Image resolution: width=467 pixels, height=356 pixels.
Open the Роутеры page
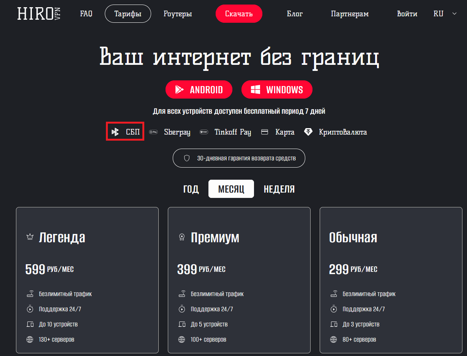(178, 14)
